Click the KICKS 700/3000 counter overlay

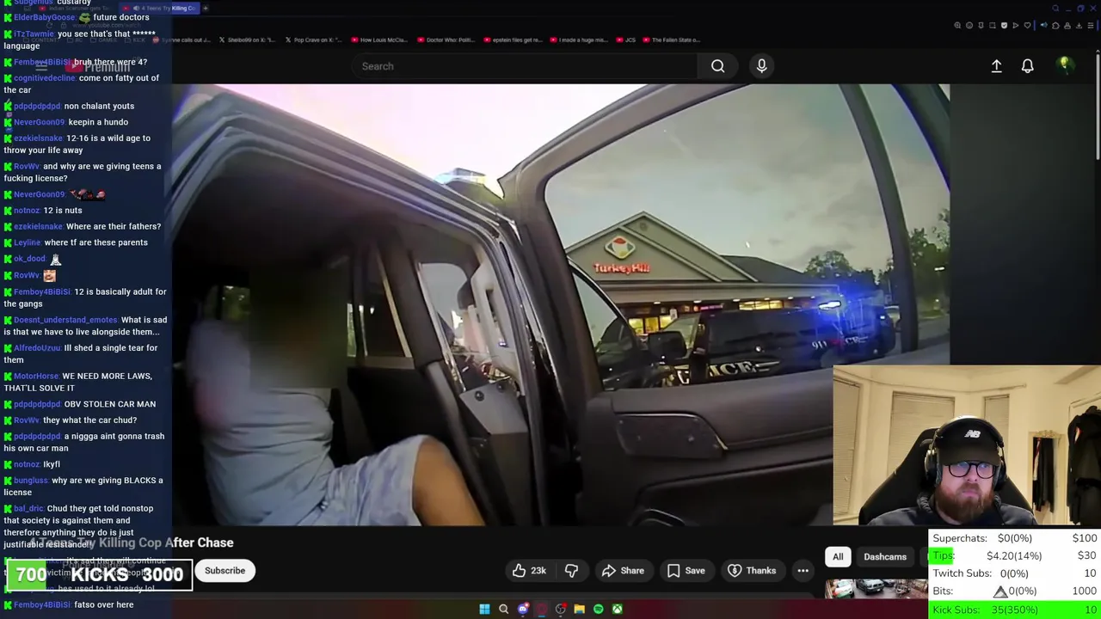[x=99, y=574]
